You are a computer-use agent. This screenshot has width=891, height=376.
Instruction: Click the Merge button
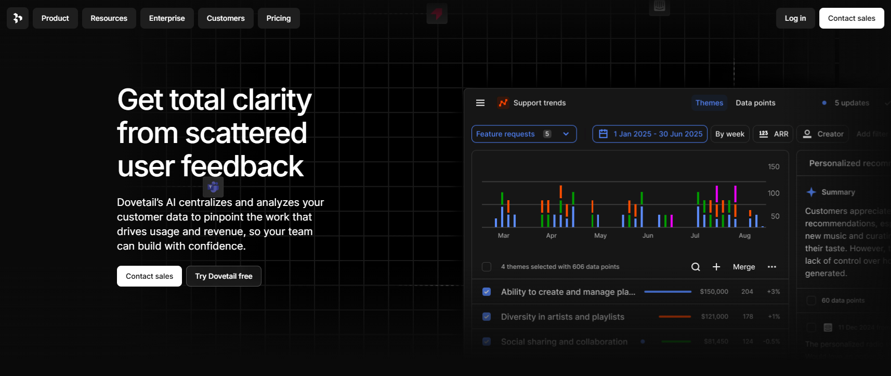tap(744, 267)
